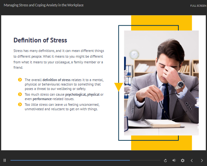Screen dimensions: 207x166
Task: Click the yellow triangle marker on slide
Action: coord(118,86)
